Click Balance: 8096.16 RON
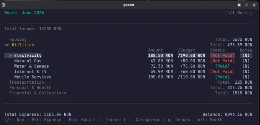Image resolution: width=260 pixels, height=125 pixels. click(227, 114)
